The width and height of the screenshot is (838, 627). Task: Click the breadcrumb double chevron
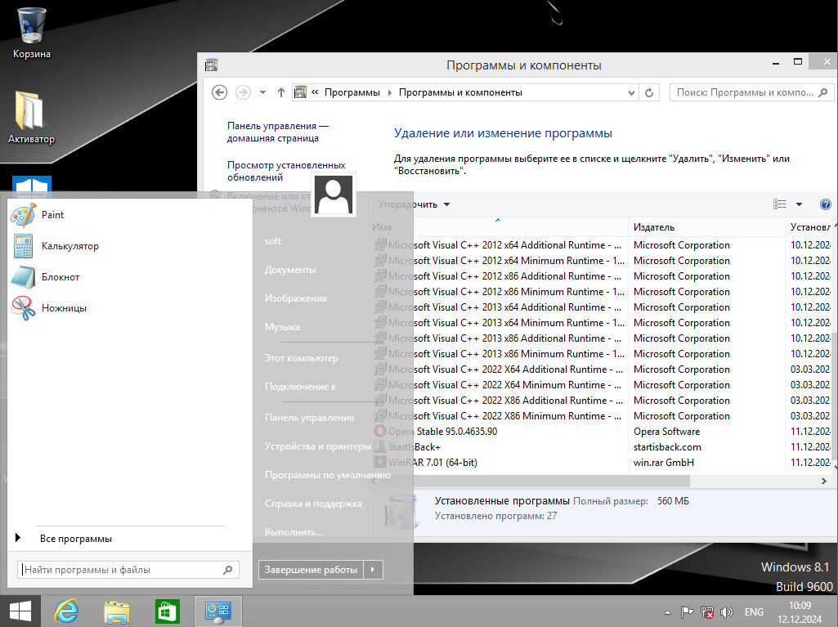[x=315, y=92]
